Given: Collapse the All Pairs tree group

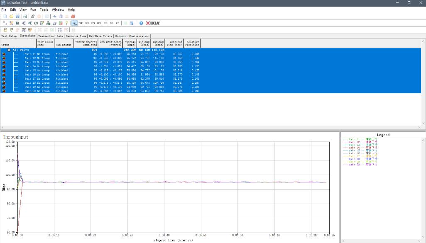Looking at the screenshot, I should pyautogui.click(x=9, y=50).
